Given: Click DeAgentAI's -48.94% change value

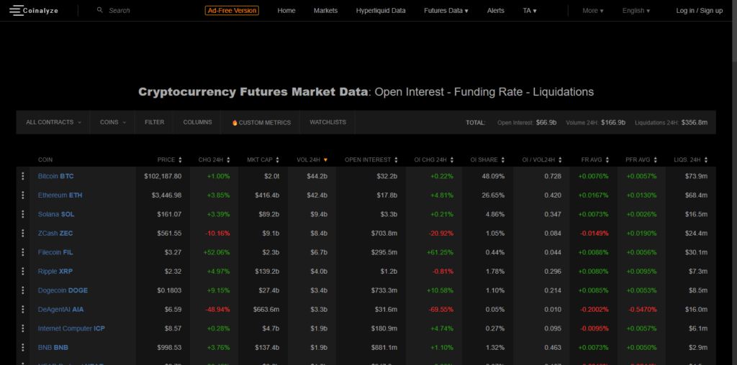Looking at the screenshot, I should 217,310.
